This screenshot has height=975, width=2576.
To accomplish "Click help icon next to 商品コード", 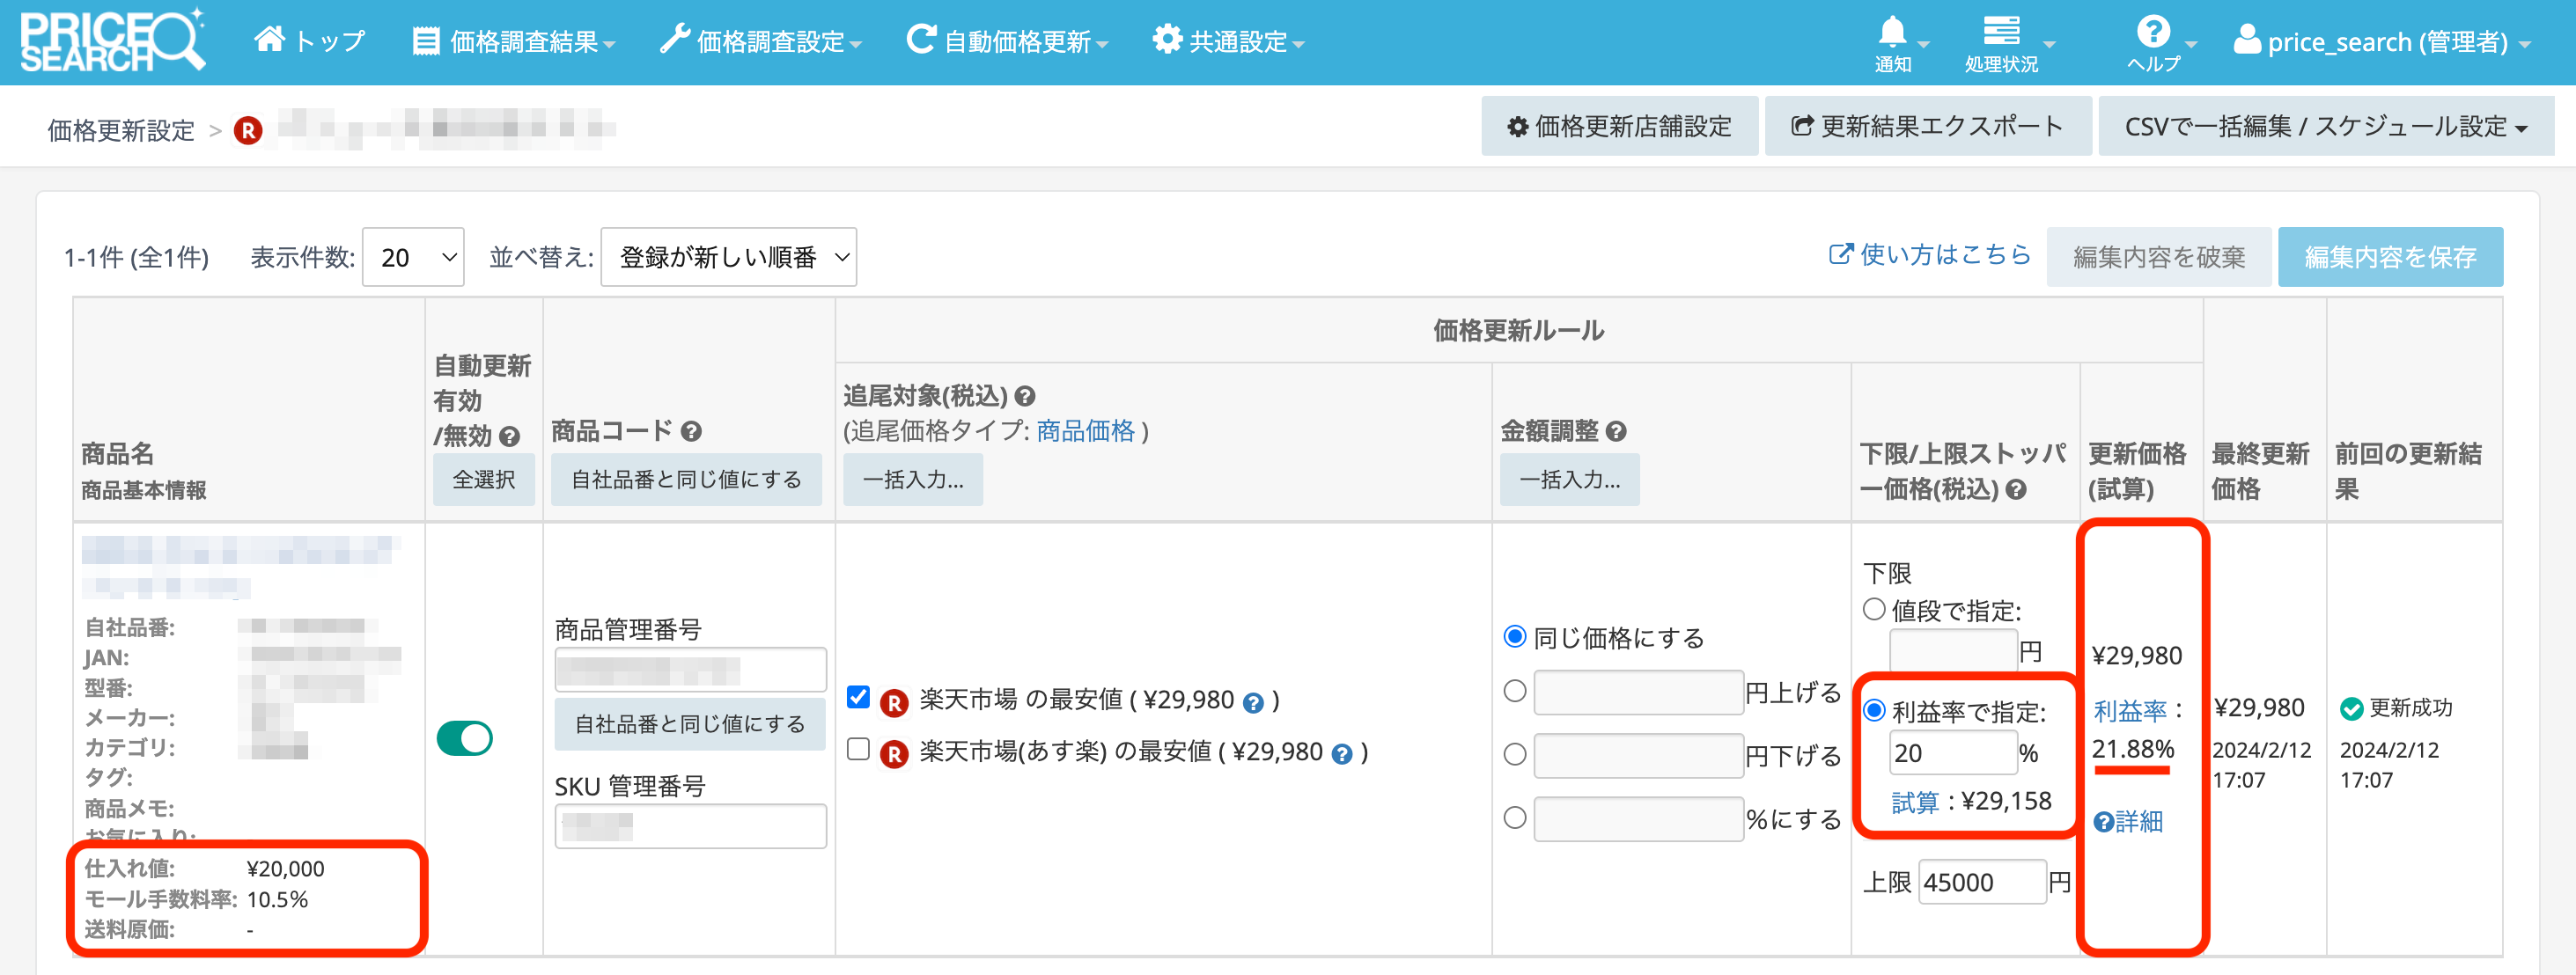I will pos(691,431).
